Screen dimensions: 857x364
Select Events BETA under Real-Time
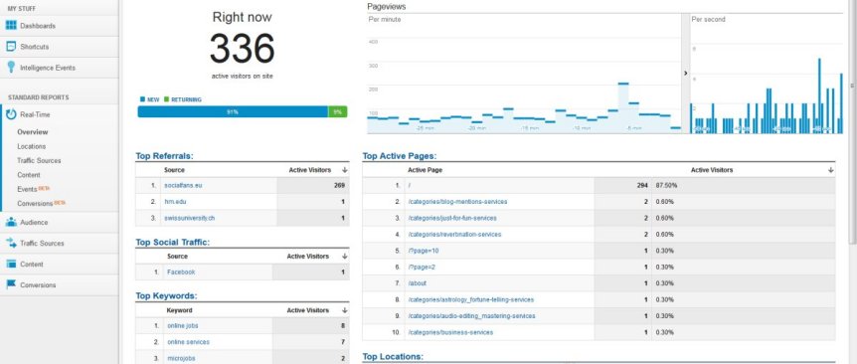point(34,189)
